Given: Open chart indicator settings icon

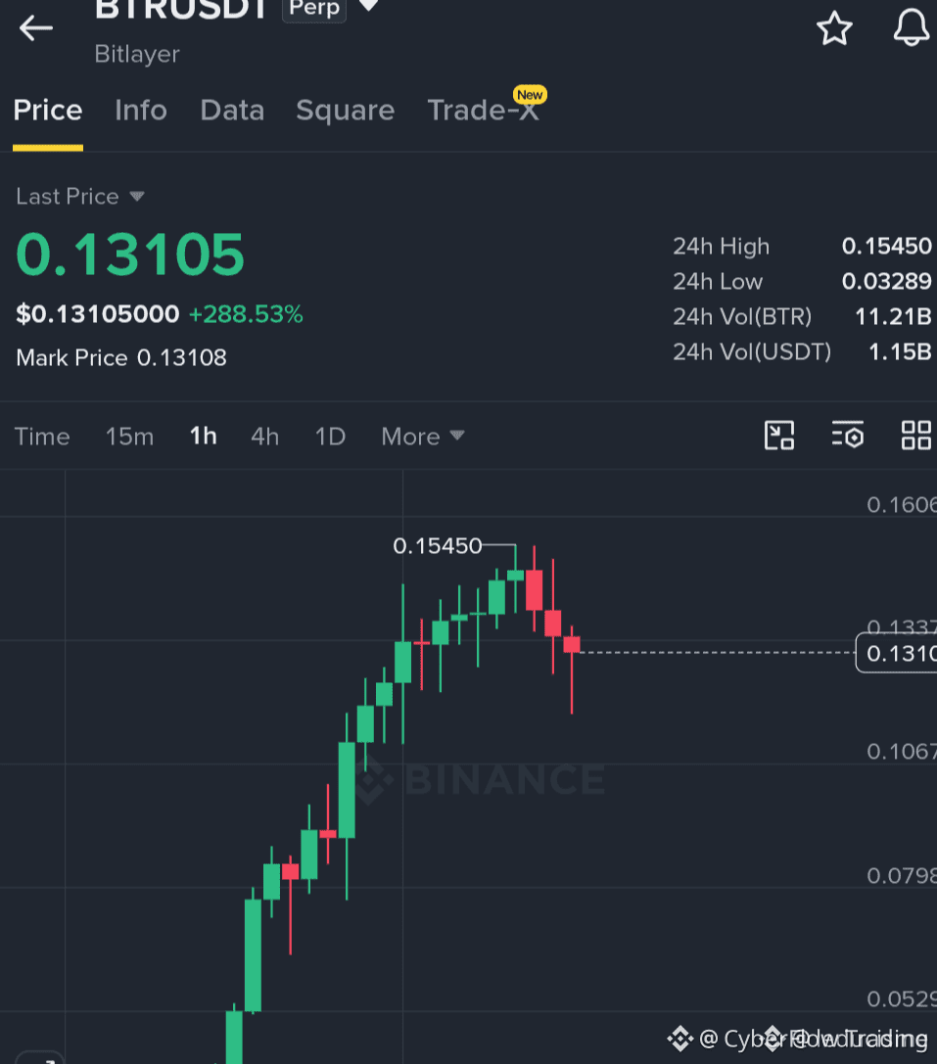Looking at the screenshot, I should tap(847, 436).
